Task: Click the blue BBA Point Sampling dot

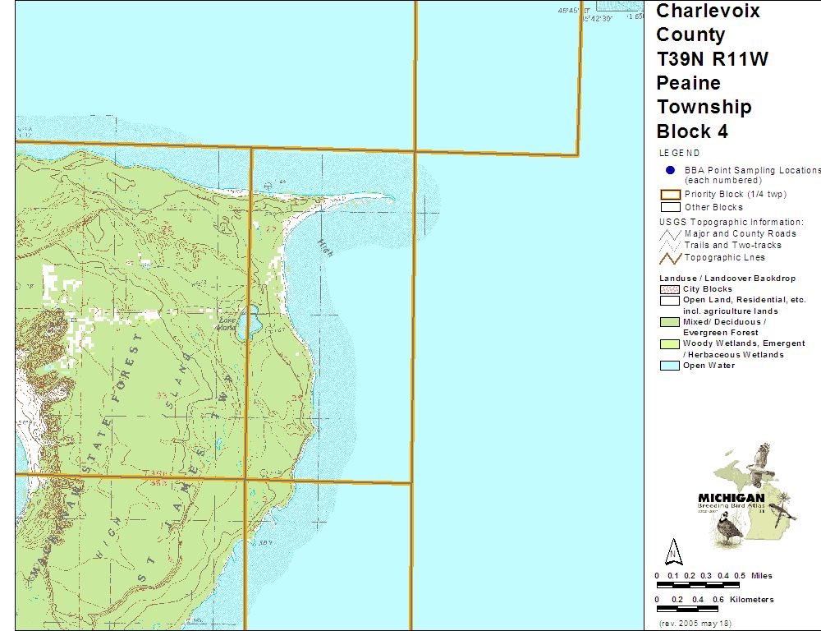Action: [x=670, y=171]
